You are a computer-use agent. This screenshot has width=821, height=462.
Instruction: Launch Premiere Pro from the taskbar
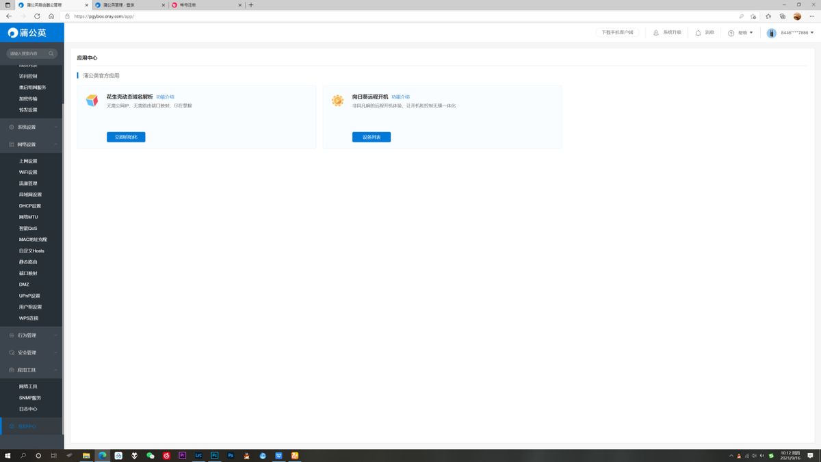pos(183,455)
